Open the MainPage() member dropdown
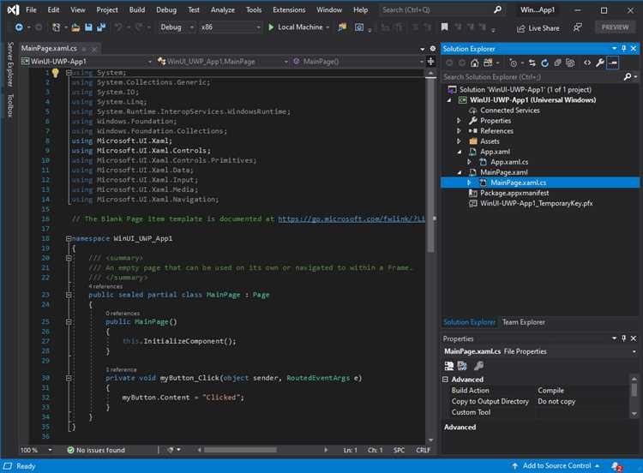Screen dimensions: 643x473 358,62
